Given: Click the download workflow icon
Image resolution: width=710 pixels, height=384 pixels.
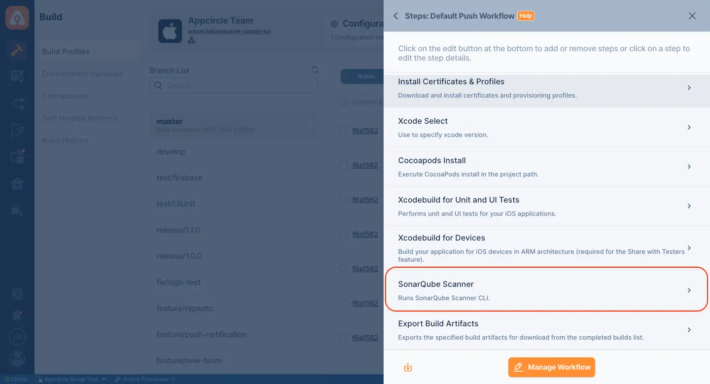Looking at the screenshot, I should coord(408,367).
